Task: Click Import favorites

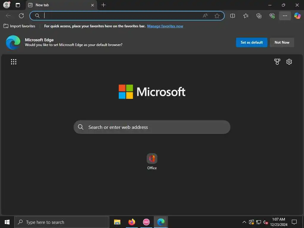Action: coord(19,26)
